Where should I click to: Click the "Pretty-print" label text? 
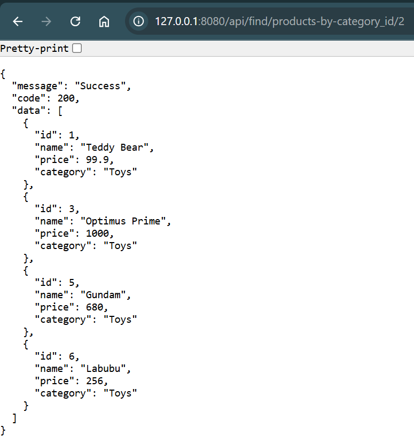click(x=34, y=49)
